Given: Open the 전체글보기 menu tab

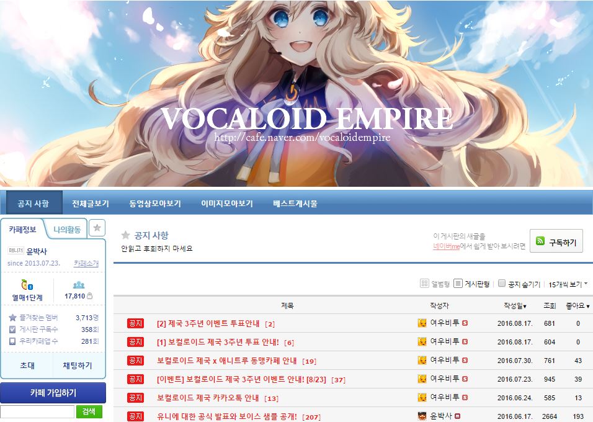Looking at the screenshot, I should pos(91,204).
